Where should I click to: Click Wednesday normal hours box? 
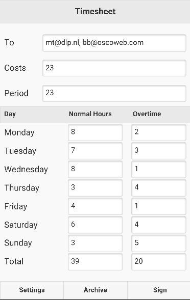click(95, 169)
